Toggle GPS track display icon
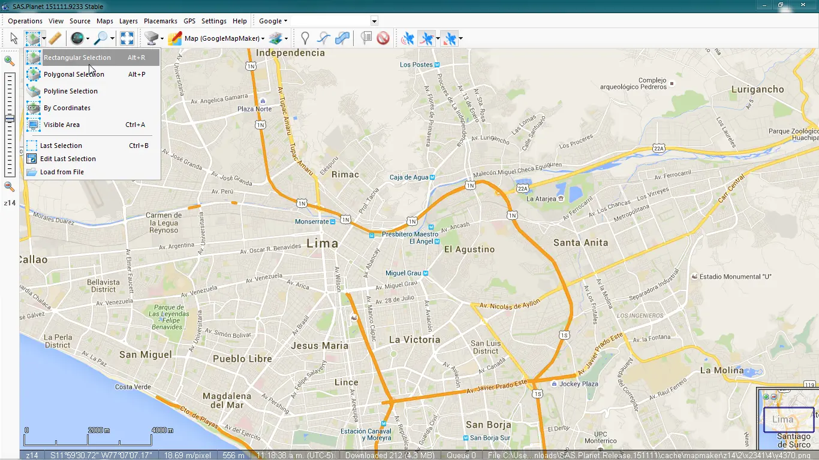819x460 pixels. (x=426, y=38)
